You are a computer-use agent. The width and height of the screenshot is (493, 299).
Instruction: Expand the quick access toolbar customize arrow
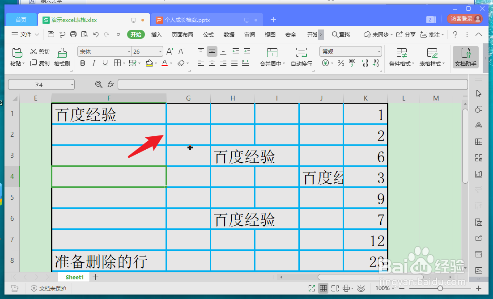[x=118, y=34]
